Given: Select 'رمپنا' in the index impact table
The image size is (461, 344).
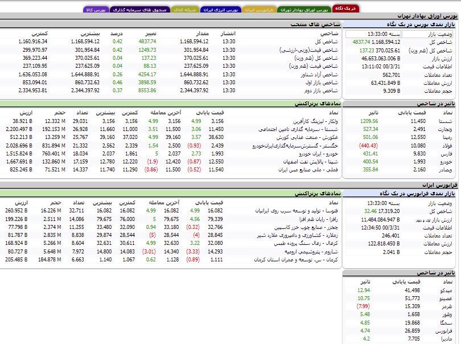Looking at the screenshot, I should (x=447, y=137).
